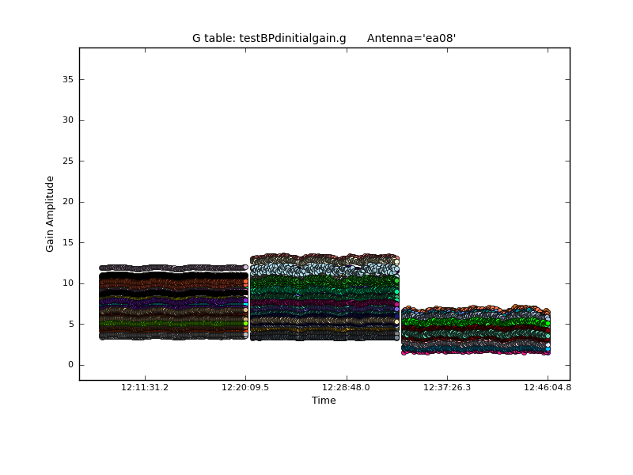The image size is (633, 475).
Task: Click the 12:20:09.5 time tick label
Action: 245,388
